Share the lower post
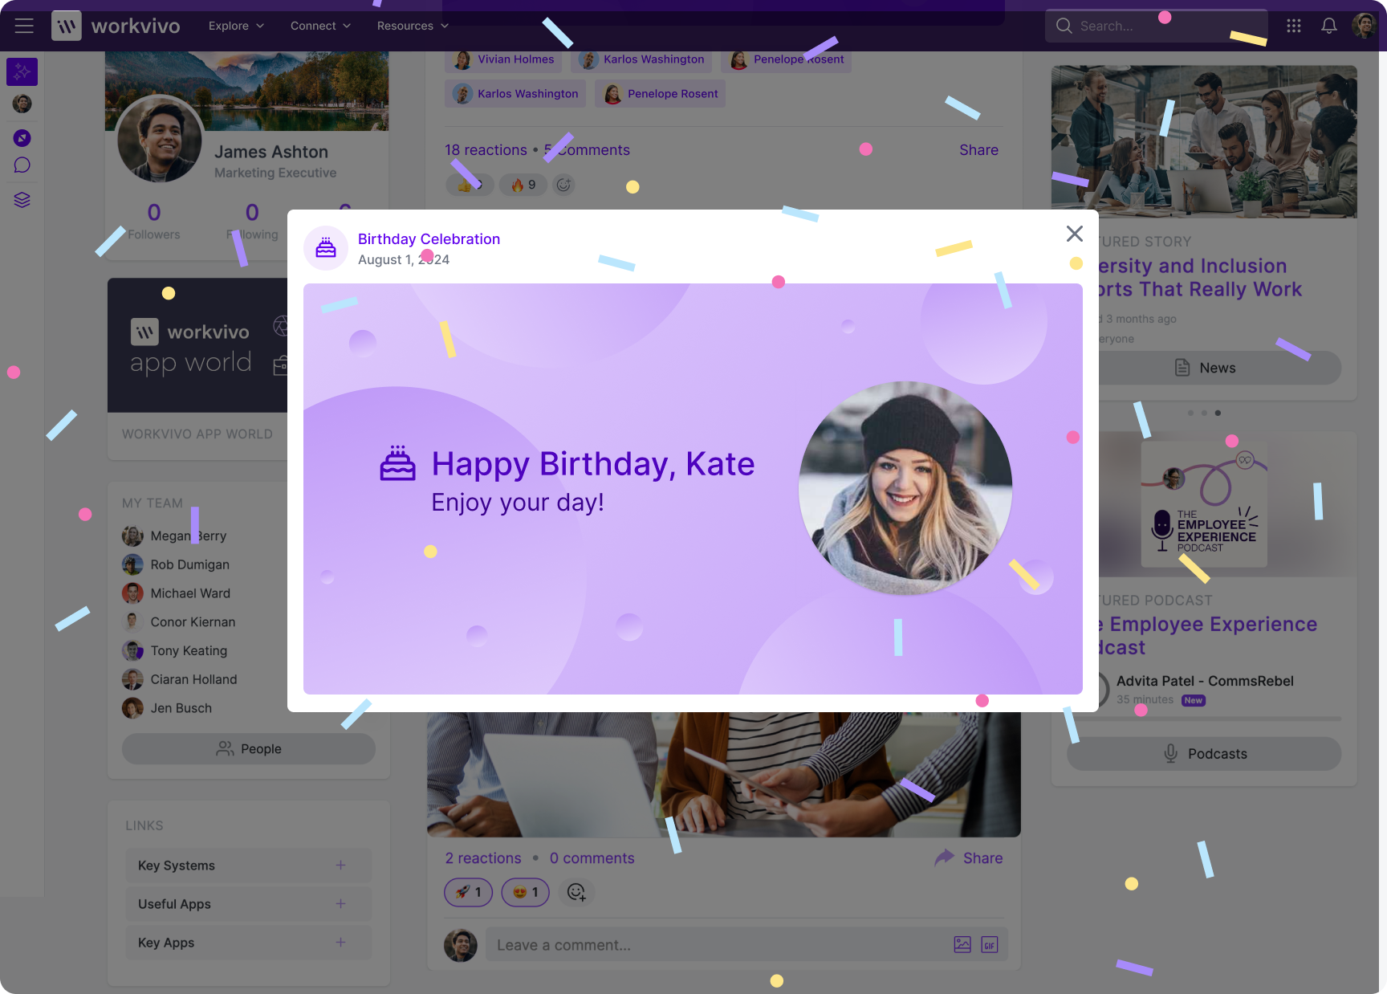 [x=969, y=858]
